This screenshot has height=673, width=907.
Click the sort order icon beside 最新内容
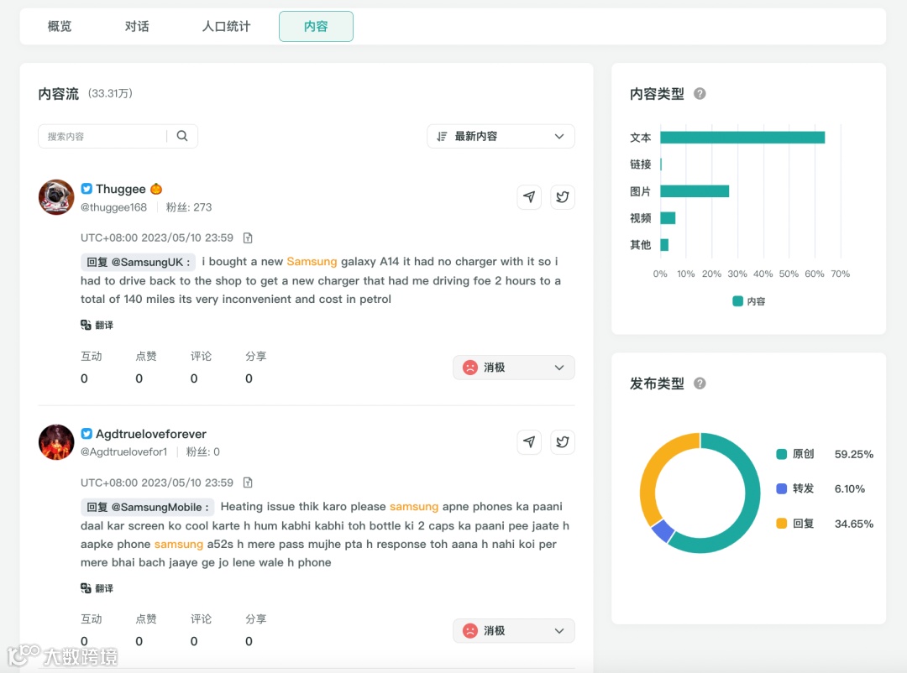coord(442,137)
